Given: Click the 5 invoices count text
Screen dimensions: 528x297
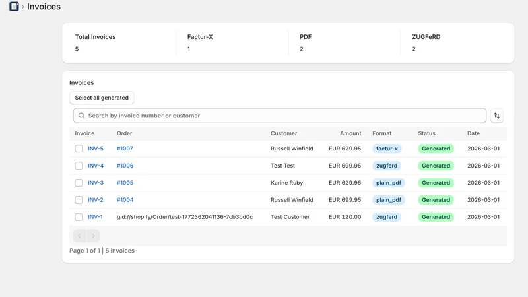Looking at the screenshot, I should coord(120,251).
